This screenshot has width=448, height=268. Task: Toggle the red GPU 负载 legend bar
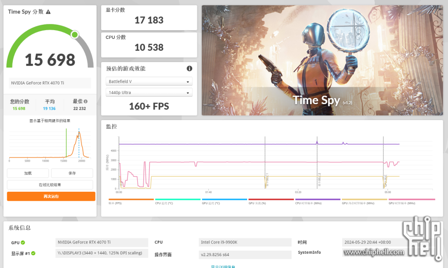271,200
